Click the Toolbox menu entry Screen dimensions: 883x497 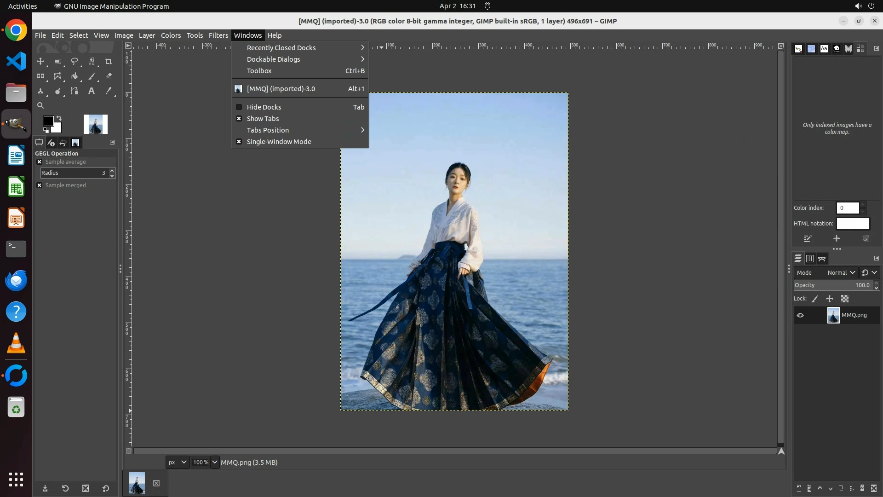click(259, 71)
